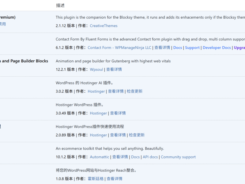This screenshot has width=245, height=184.
Task: View details next to the Automattic link
Action: point(120,157)
